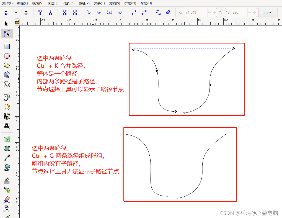Image resolution: width=282 pixels, height=218 pixels.
Task: Open the 编辑(E) menu
Action: [22, 3]
